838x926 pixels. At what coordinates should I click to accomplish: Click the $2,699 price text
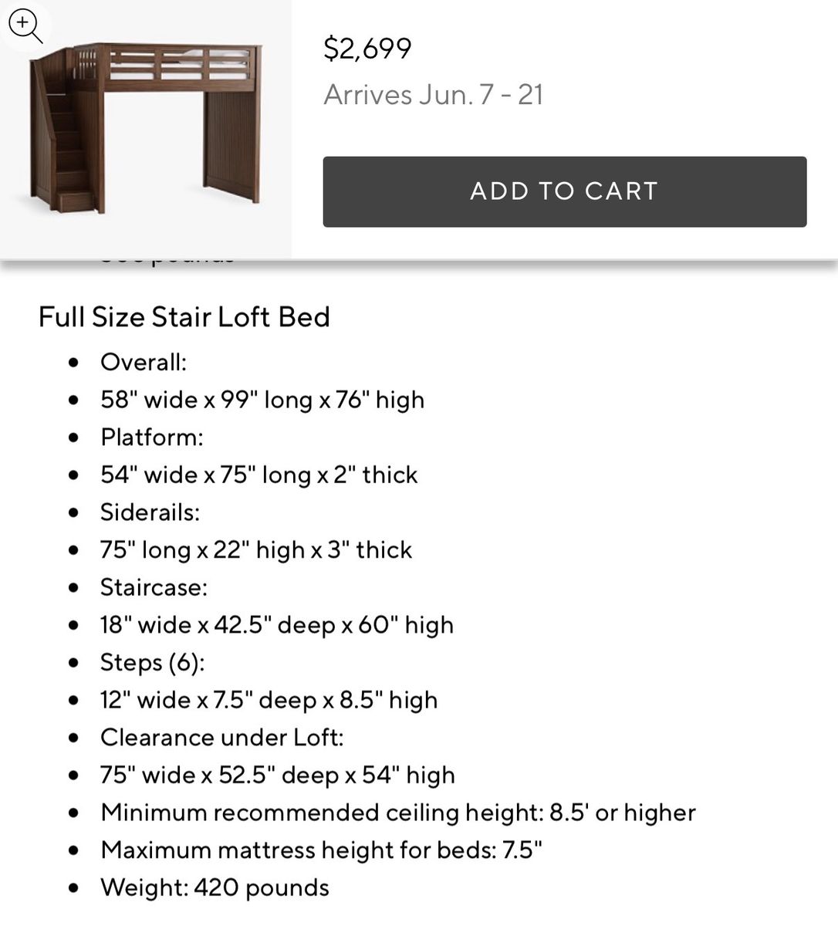coord(367,49)
